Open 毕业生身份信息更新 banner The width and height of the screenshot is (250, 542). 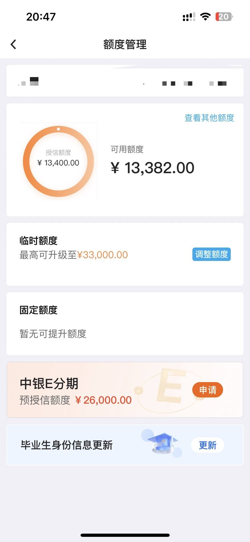point(125,445)
